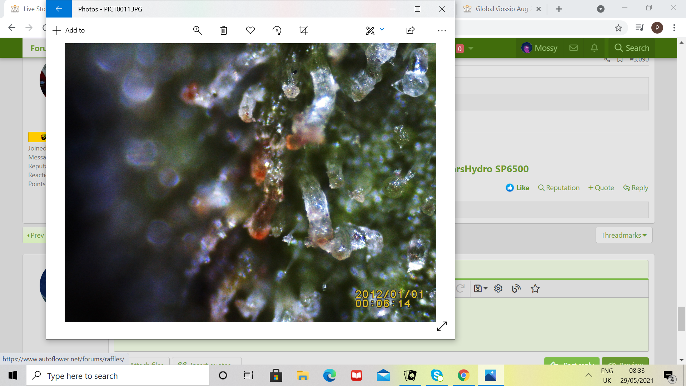
Task: Open Chrome media control icon
Action: click(639, 28)
